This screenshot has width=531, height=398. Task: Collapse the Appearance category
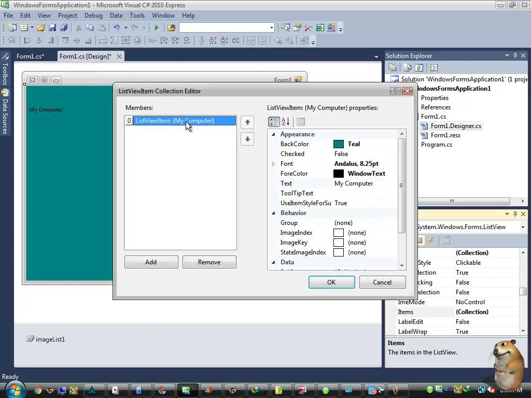click(x=274, y=134)
